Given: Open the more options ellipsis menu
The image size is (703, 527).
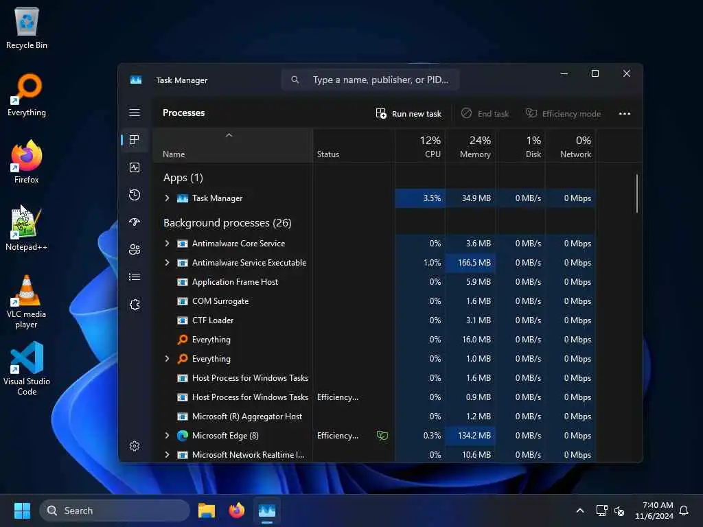Looking at the screenshot, I should coord(625,114).
